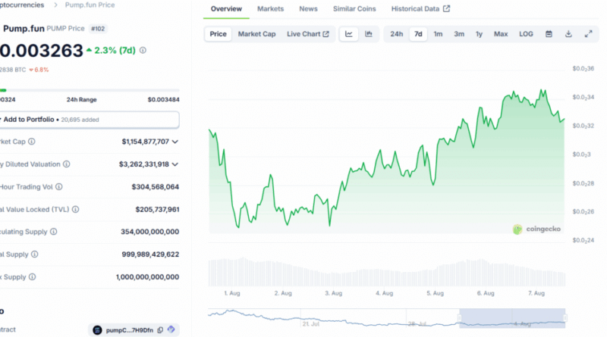
Task: Switch to candlestick chart icon
Action: (x=369, y=34)
